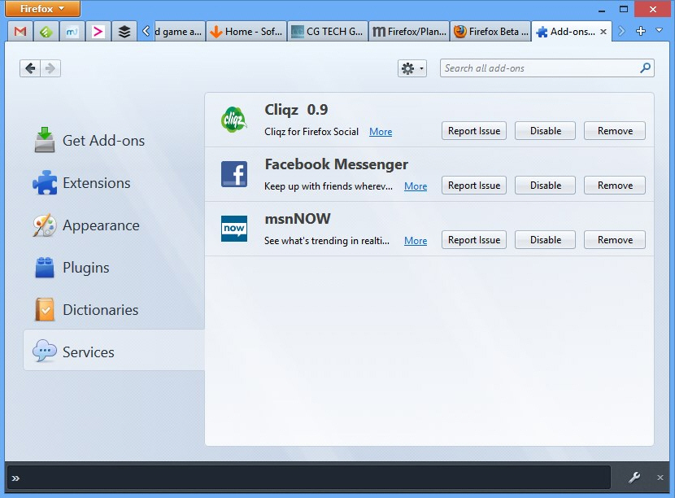The height and width of the screenshot is (498, 675).
Task: Close the developer toolbar
Action: coord(660,478)
